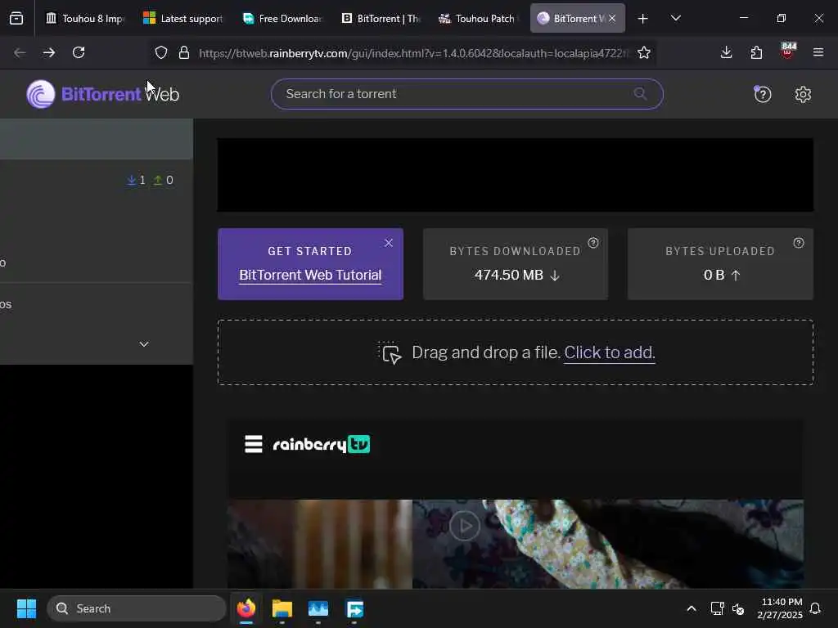Reload the current page
This screenshot has width=838, height=628.
click(x=79, y=52)
